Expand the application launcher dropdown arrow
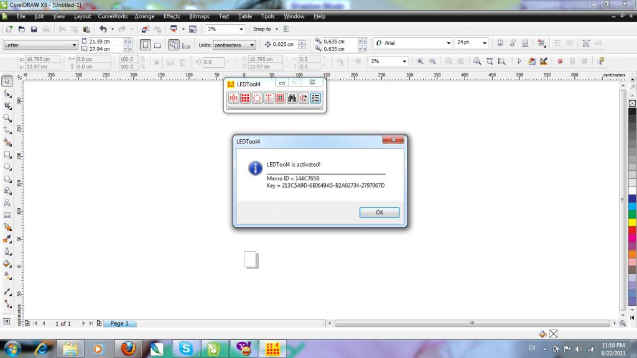The image size is (637, 358). click(184, 29)
